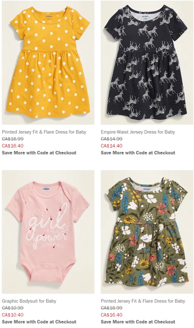Viewport: 194px width, 328px height.
Task: Click Printed Jersey Fit & Flare title under floral dress
Action: click(x=143, y=301)
